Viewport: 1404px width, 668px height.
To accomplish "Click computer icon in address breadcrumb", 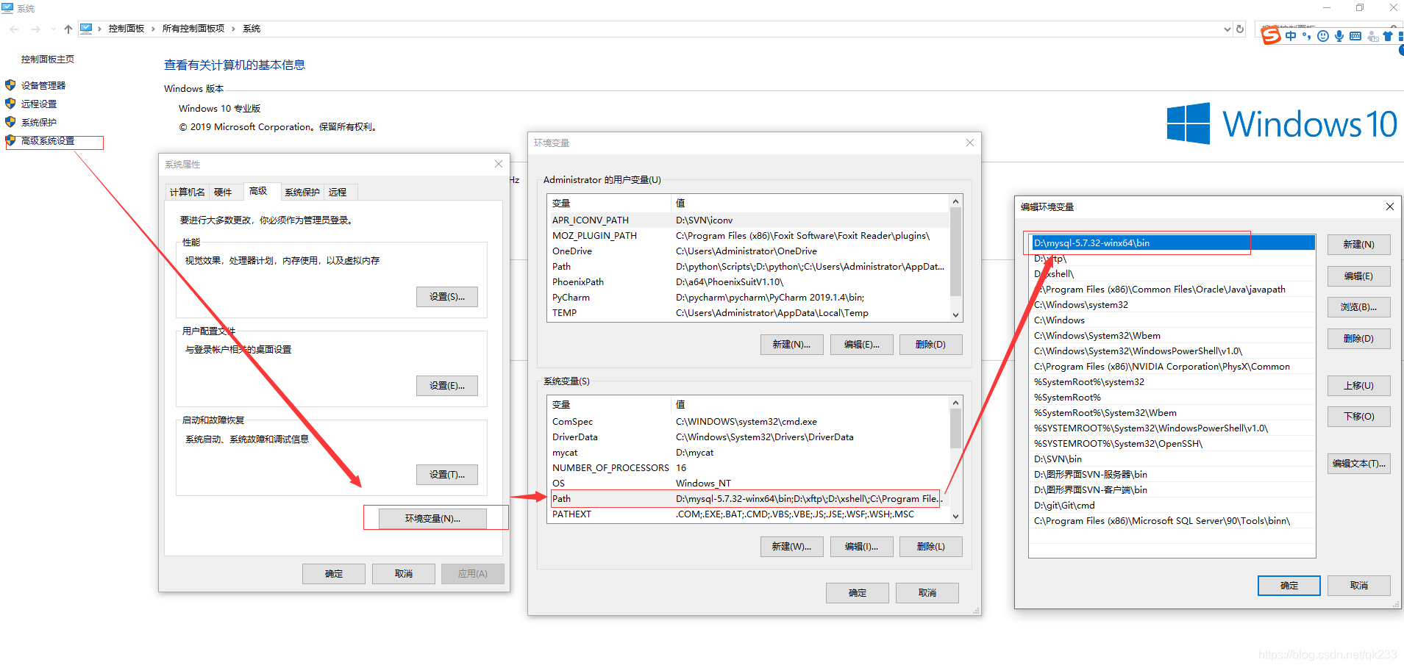I will point(86,29).
